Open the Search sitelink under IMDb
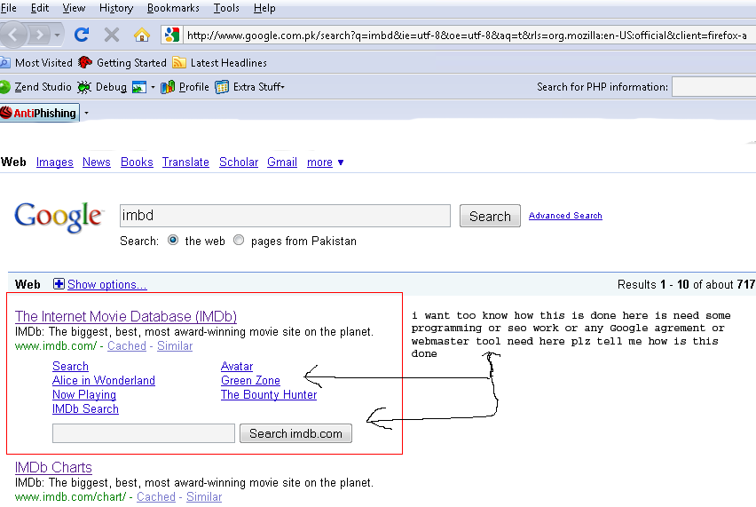756x507 pixels. pyautogui.click(x=70, y=366)
